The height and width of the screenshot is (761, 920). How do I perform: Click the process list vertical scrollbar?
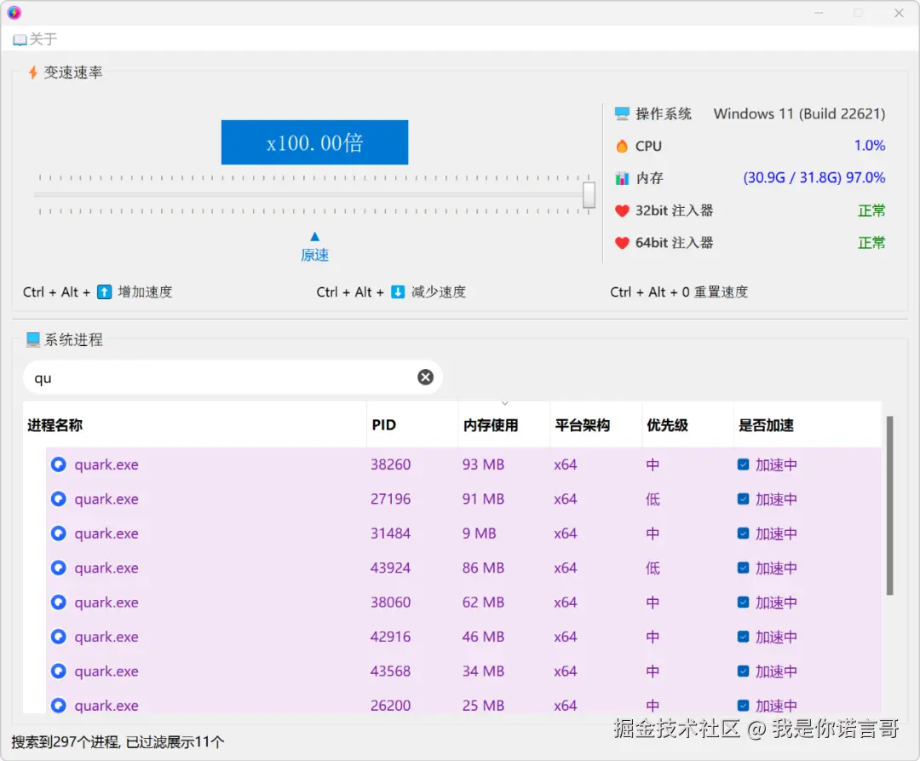[889, 505]
